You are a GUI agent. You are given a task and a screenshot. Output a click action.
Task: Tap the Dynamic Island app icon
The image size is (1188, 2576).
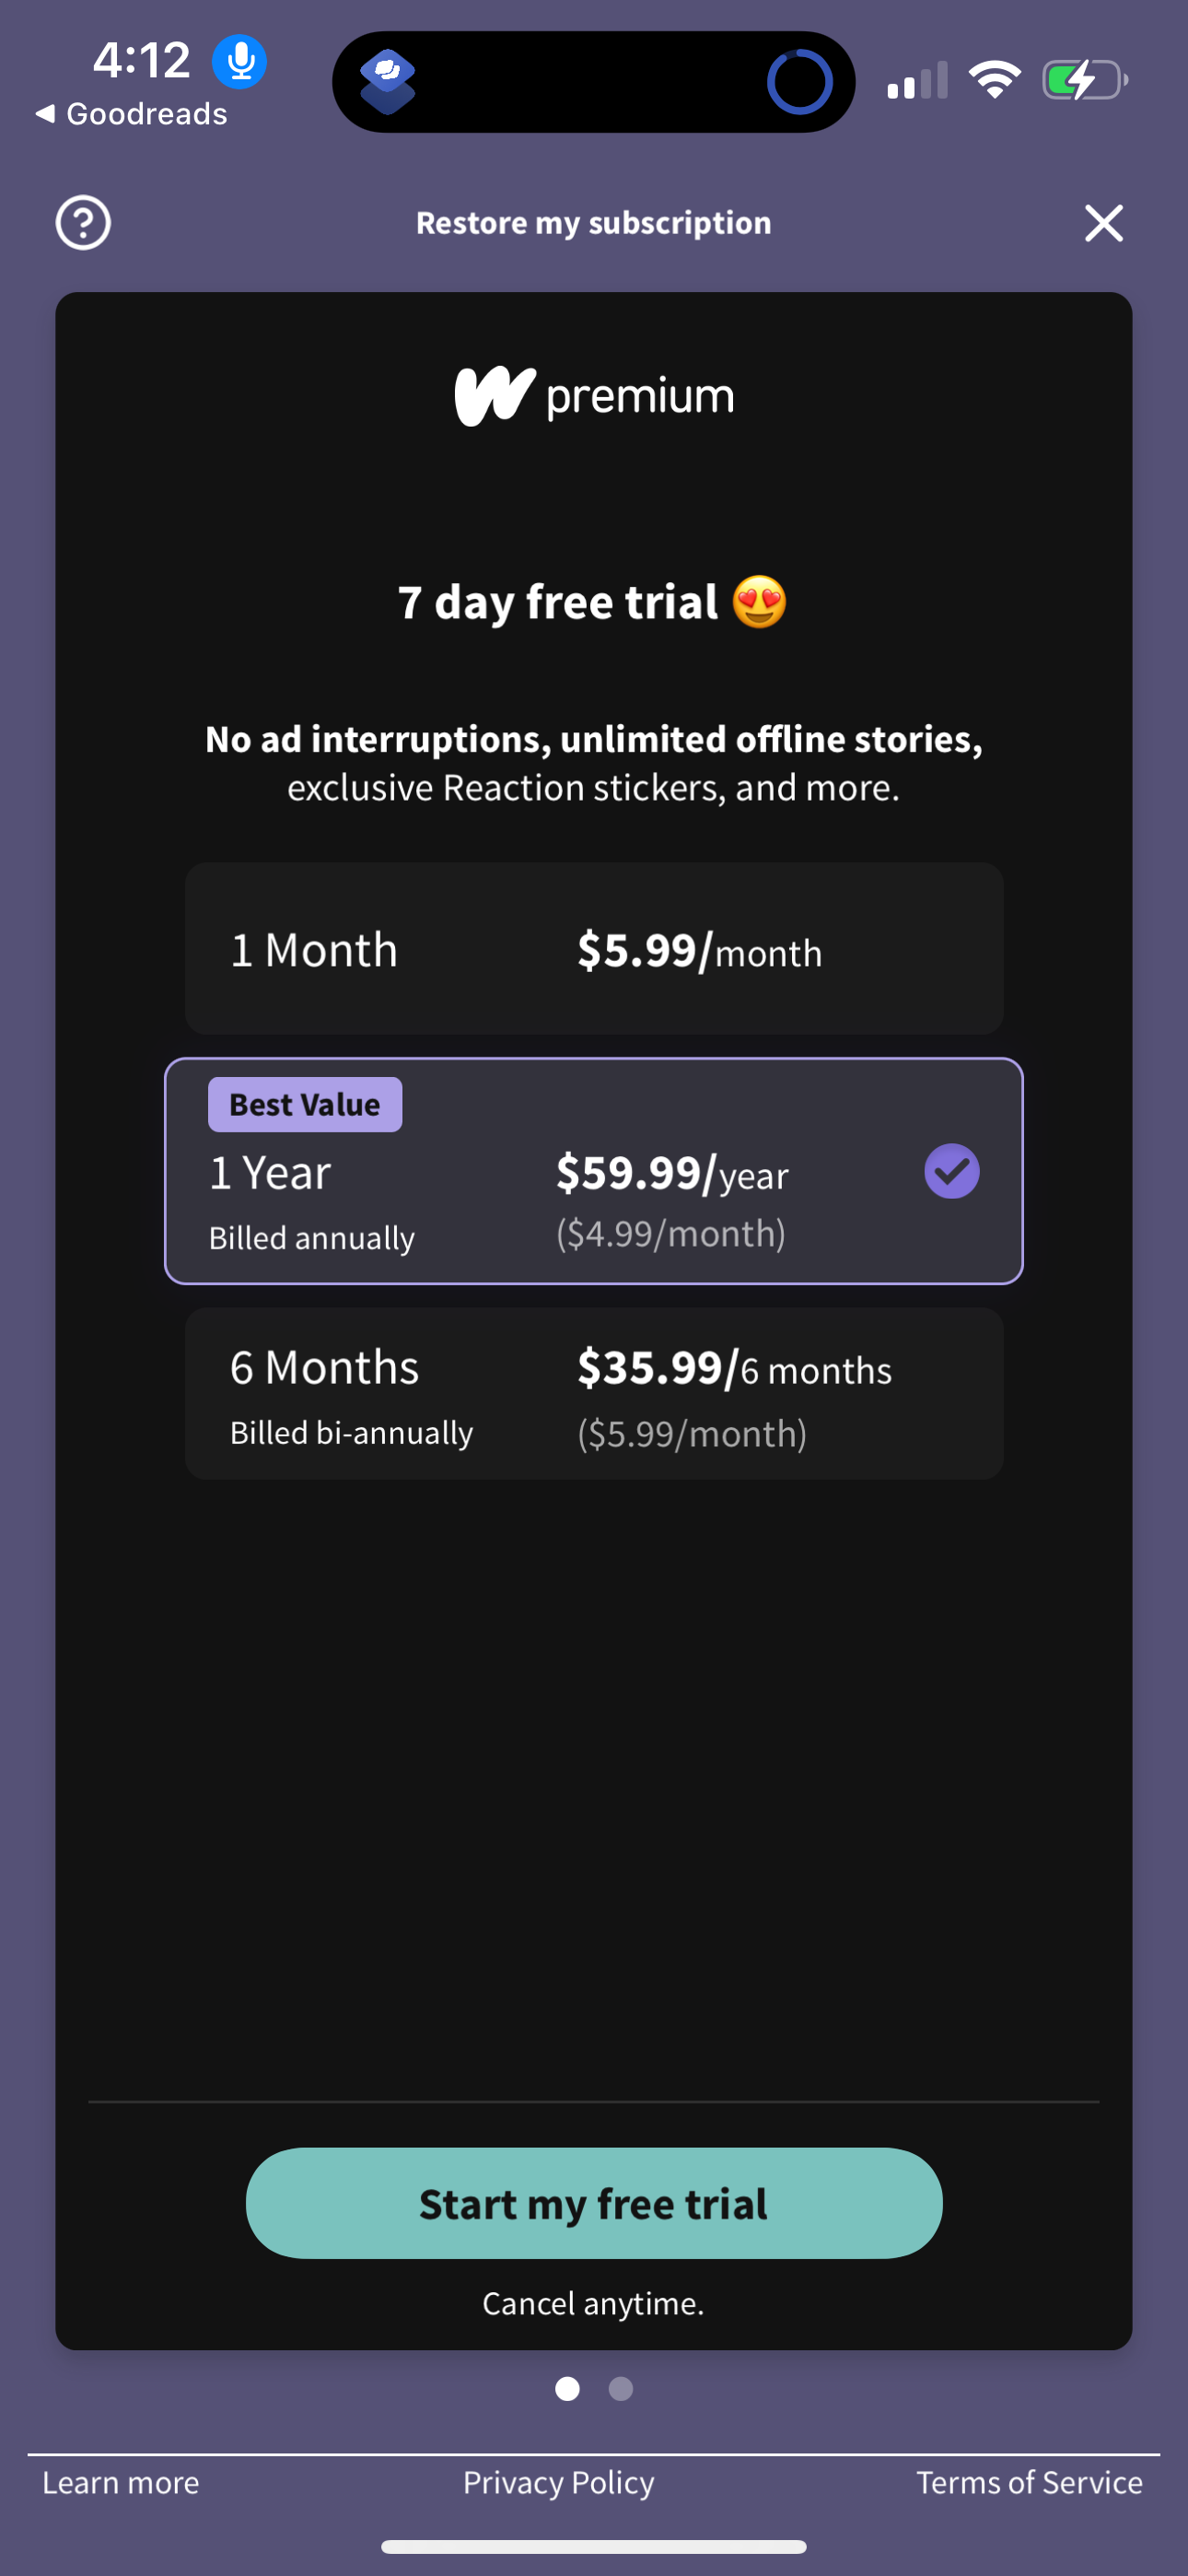388,81
